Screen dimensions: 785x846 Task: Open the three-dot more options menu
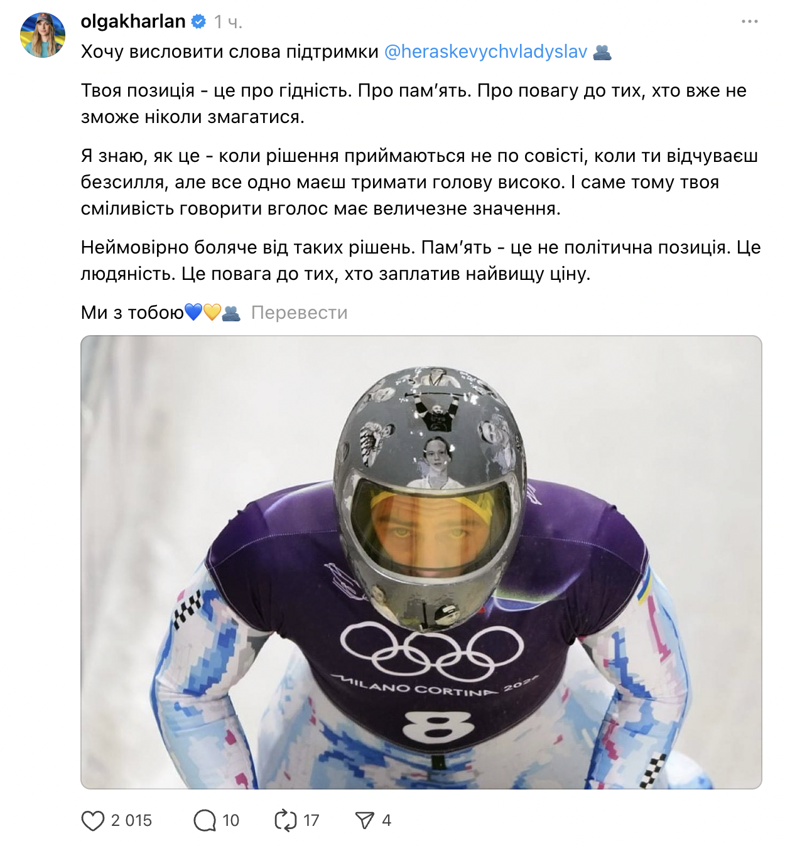[749, 22]
